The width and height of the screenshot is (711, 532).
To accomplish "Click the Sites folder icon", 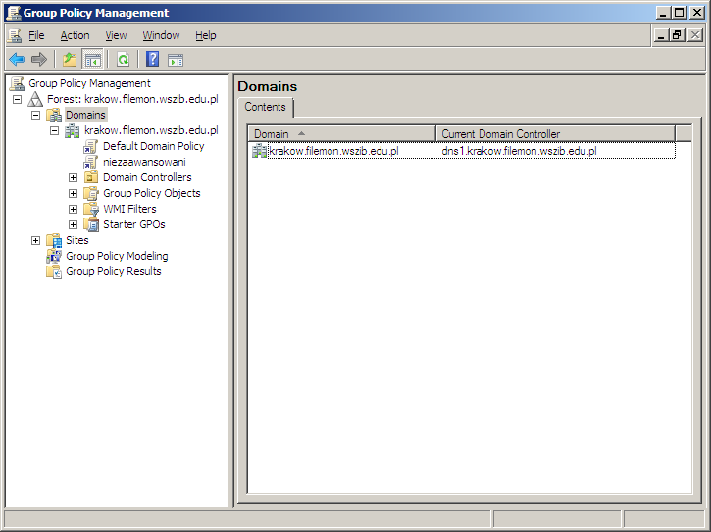I will (54, 241).
